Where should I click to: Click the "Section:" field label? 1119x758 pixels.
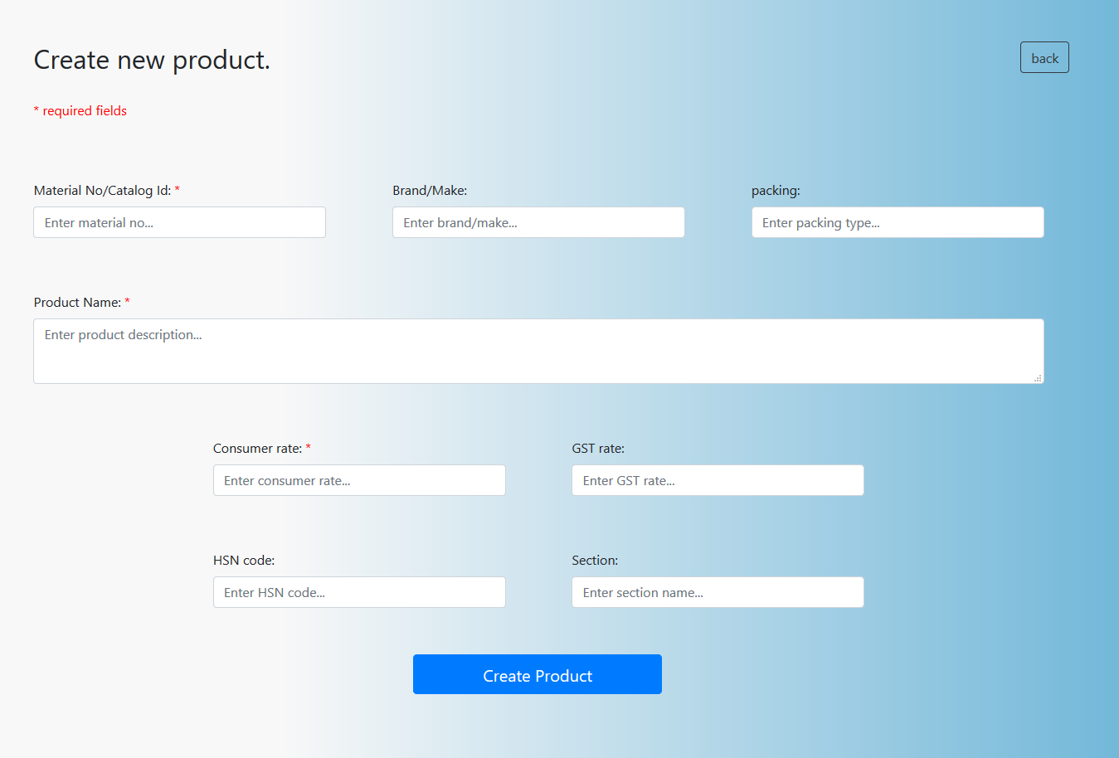(595, 561)
